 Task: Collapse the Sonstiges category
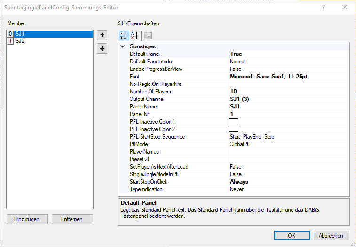pos(123,46)
